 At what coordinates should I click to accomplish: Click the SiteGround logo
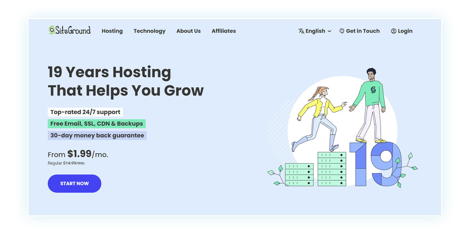pos(70,30)
